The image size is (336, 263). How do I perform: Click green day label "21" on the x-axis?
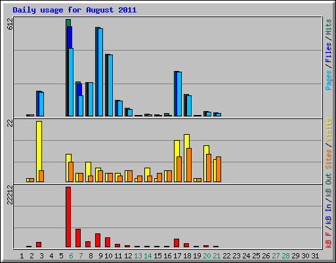[217, 256]
